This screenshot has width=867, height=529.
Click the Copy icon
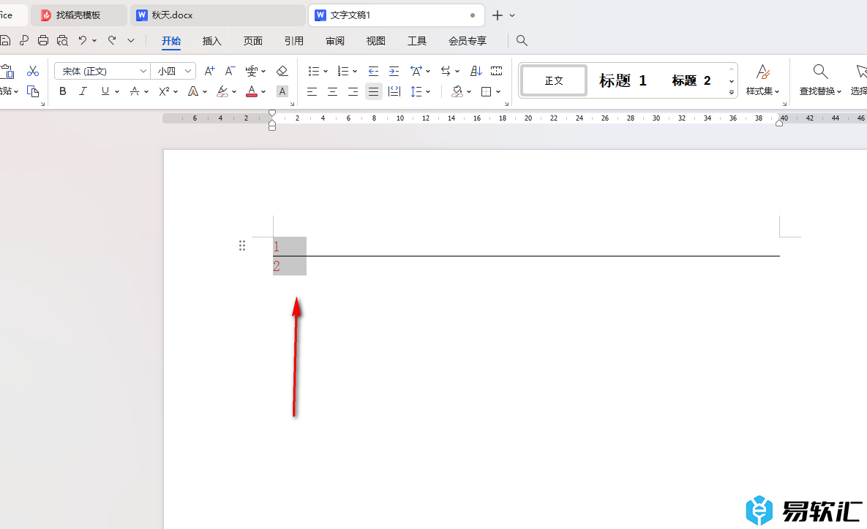point(33,91)
